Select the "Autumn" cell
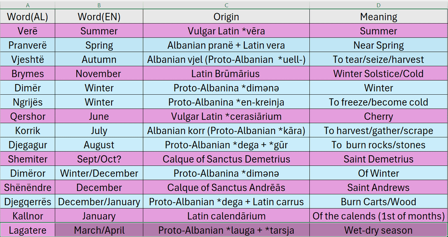The width and height of the screenshot is (448, 237). (99, 60)
